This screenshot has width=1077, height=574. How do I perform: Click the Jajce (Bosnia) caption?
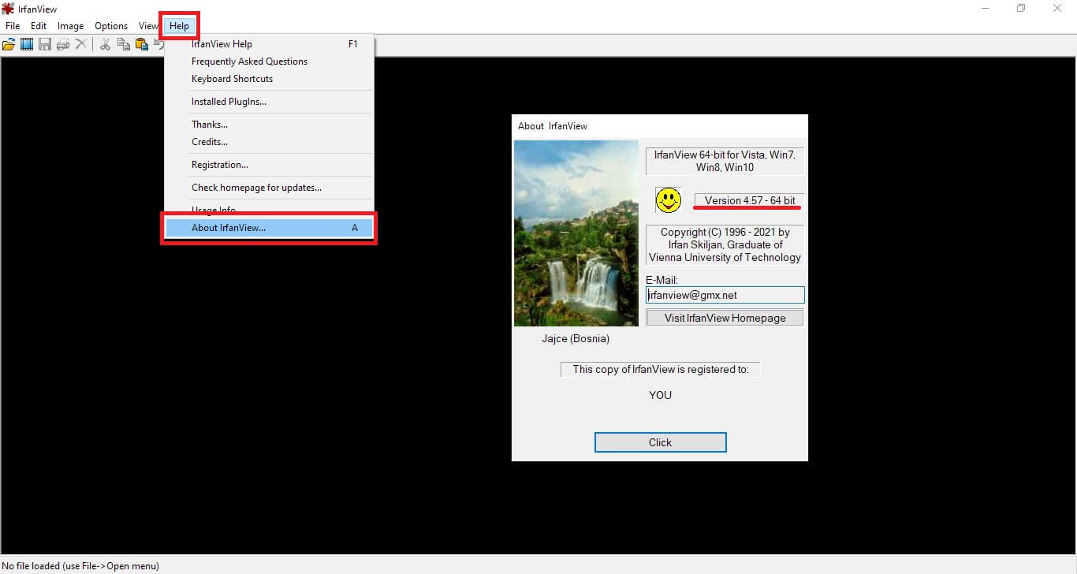(x=576, y=339)
